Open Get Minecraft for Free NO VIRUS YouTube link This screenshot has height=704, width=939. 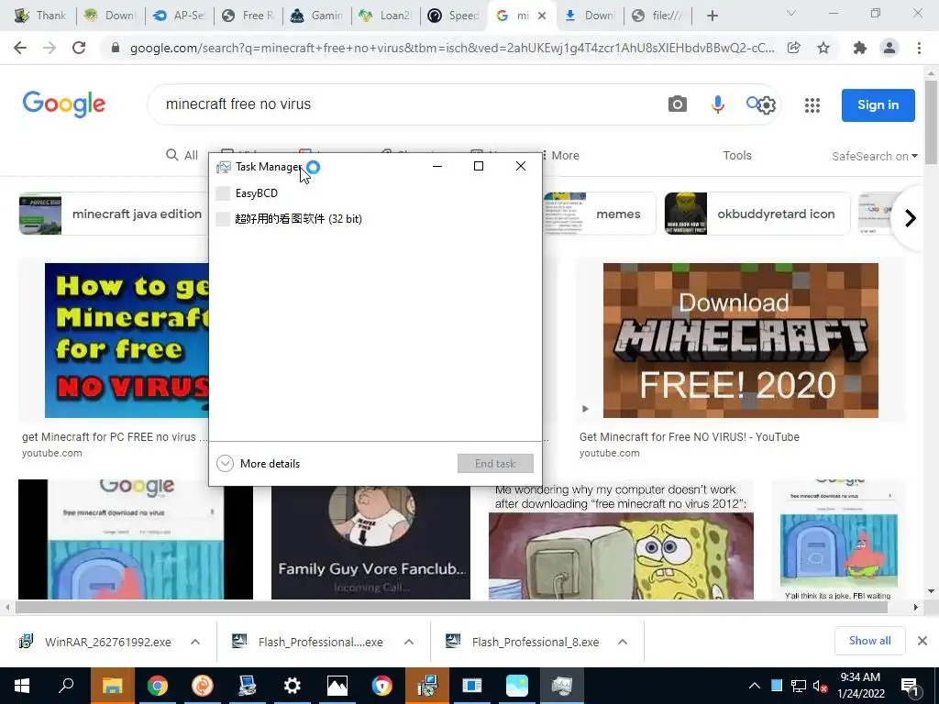pos(690,437)
